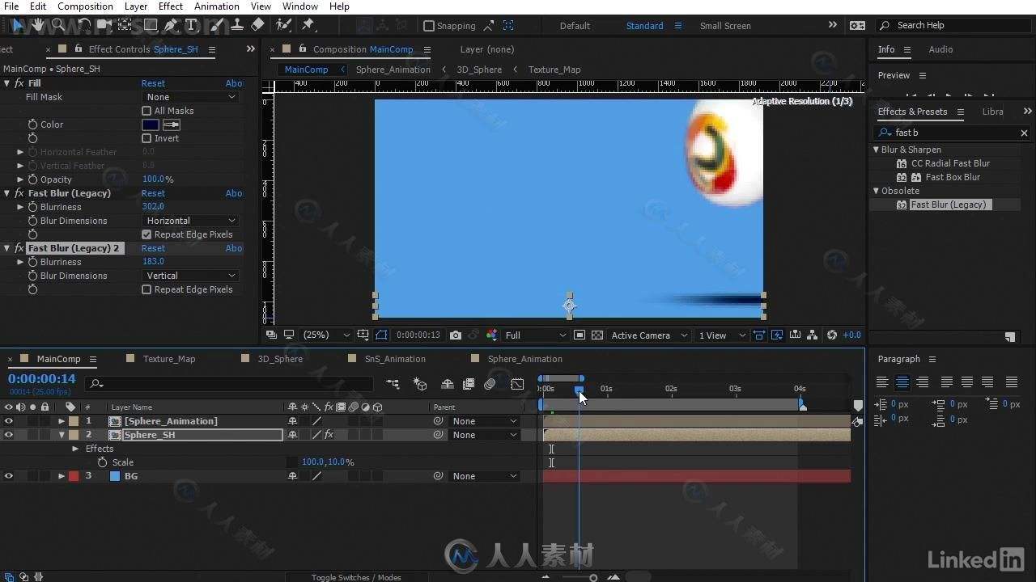The height and width of the screenshot is (582, 1036).
Task: Open magnification 25% dropdown
Action: [326, 335]
